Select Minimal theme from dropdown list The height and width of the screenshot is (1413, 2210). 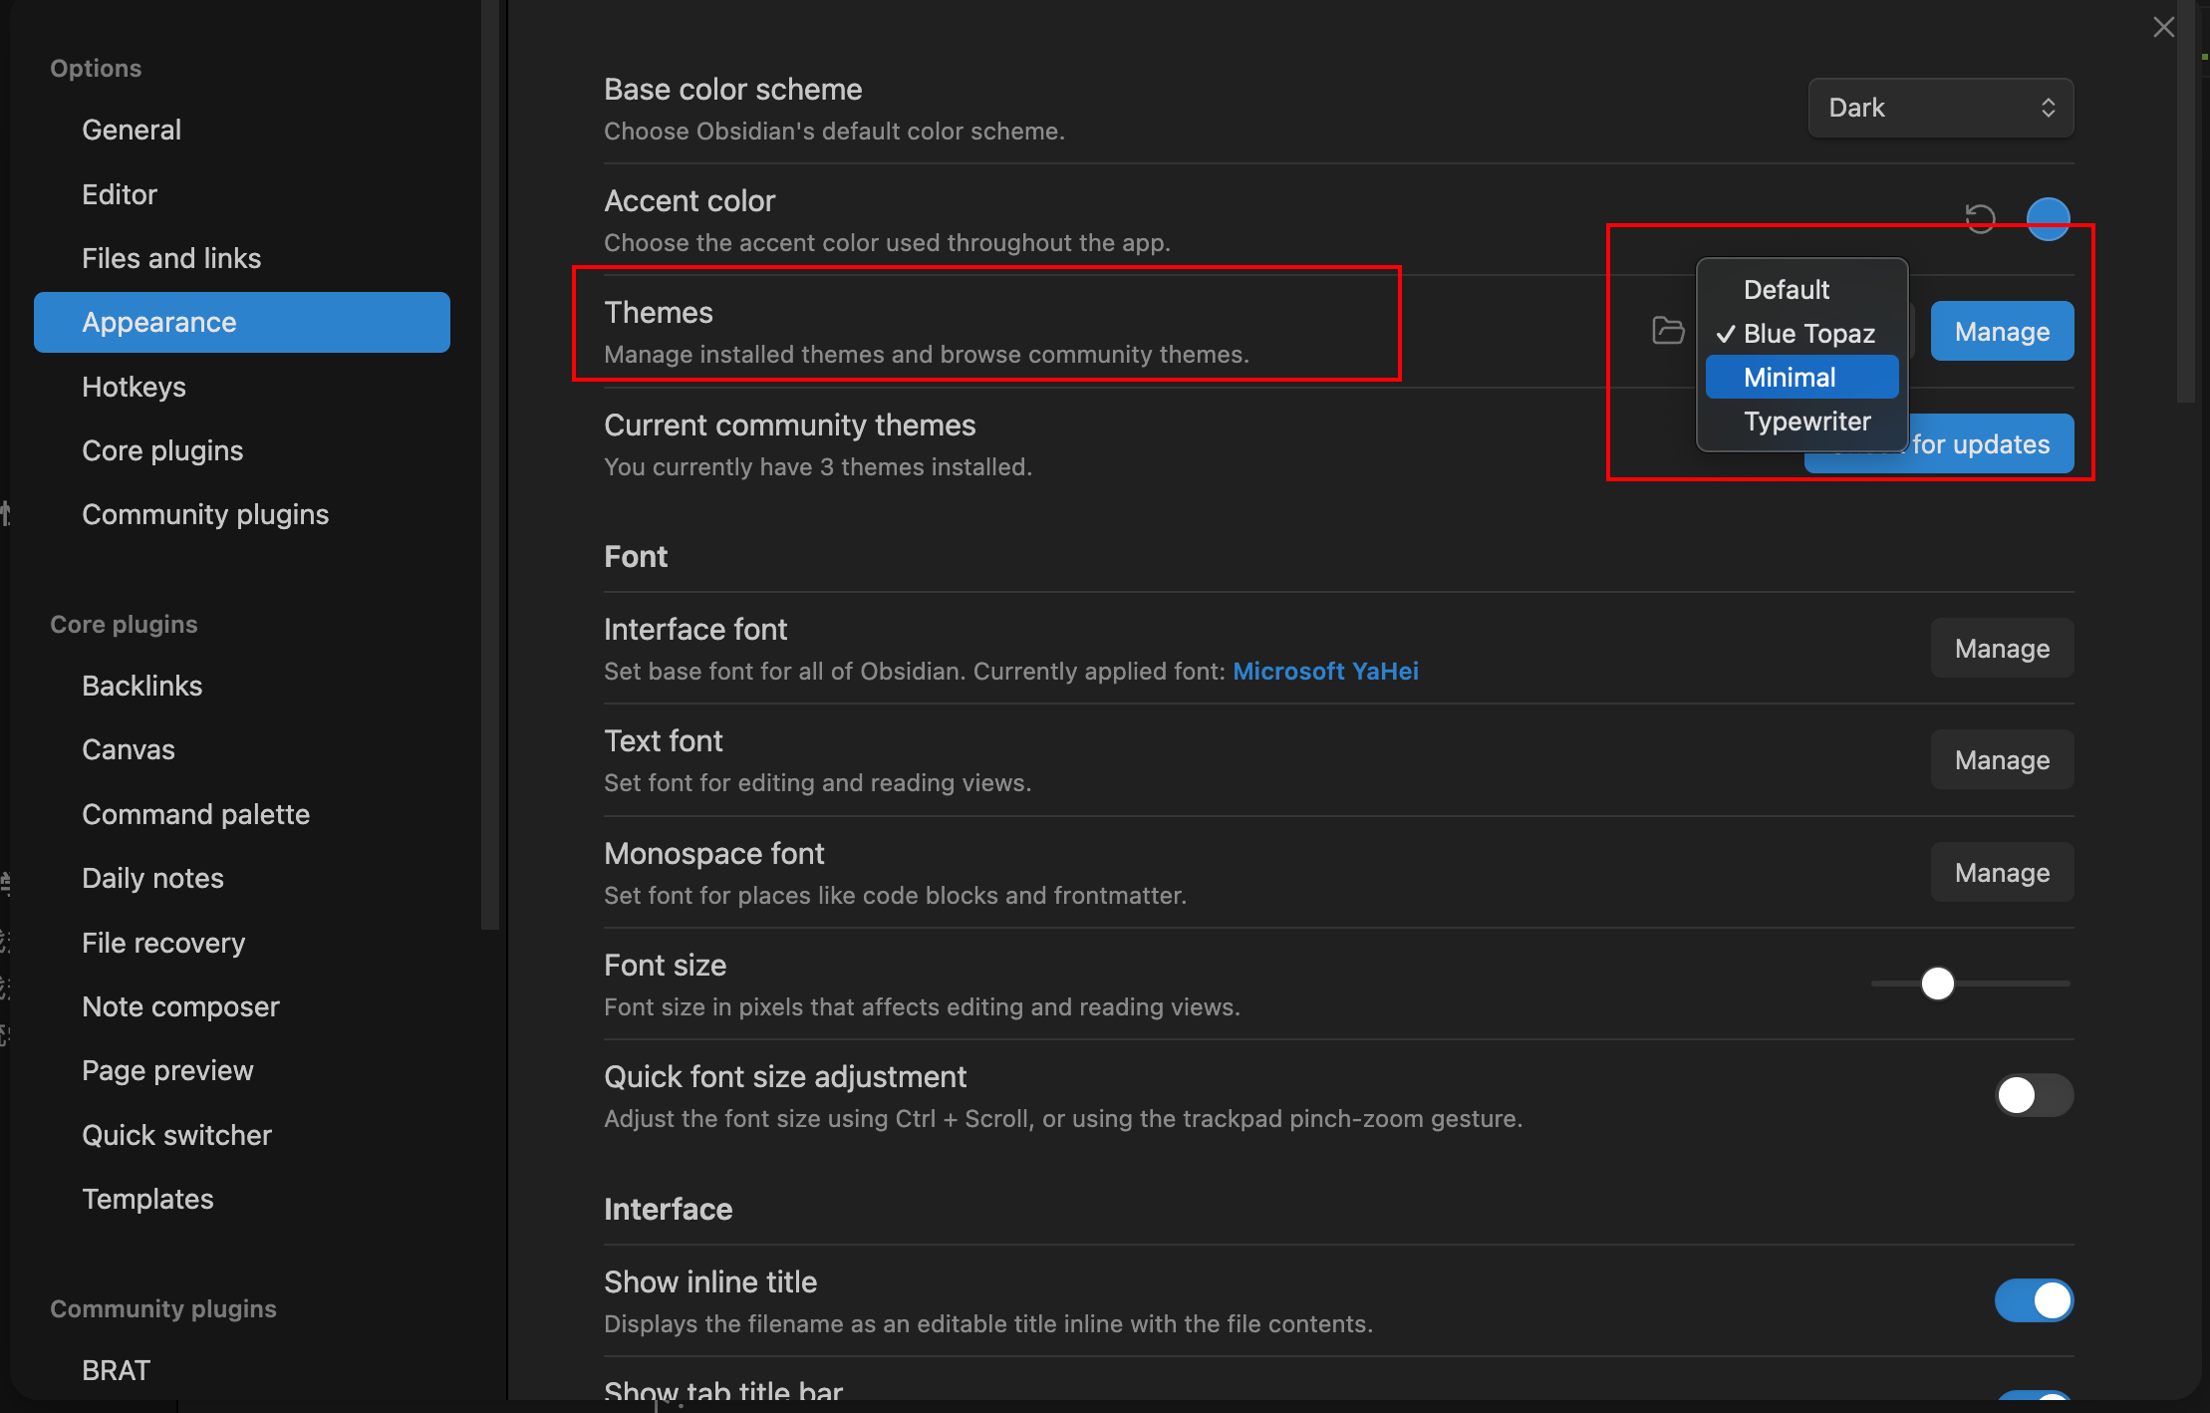pyautogui.click(x=1801, y=378)
